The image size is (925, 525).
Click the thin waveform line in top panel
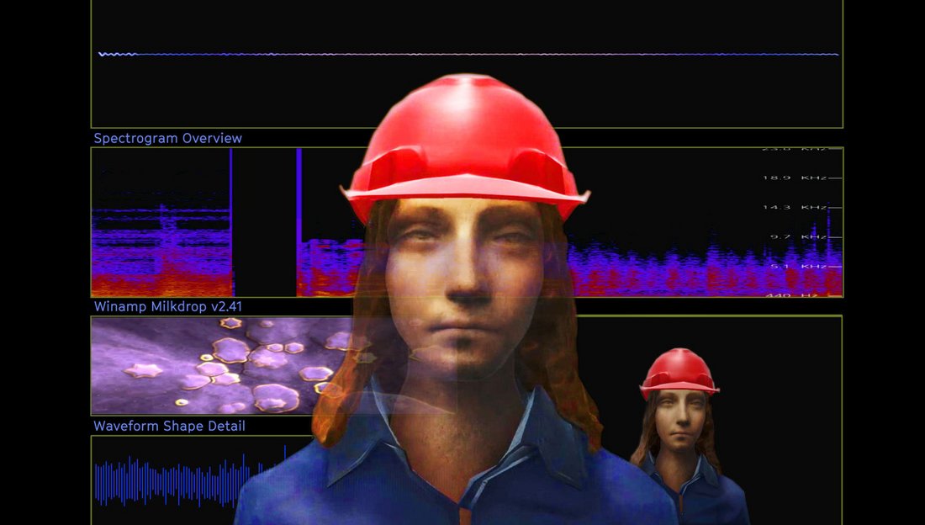[x=468, y=55]
